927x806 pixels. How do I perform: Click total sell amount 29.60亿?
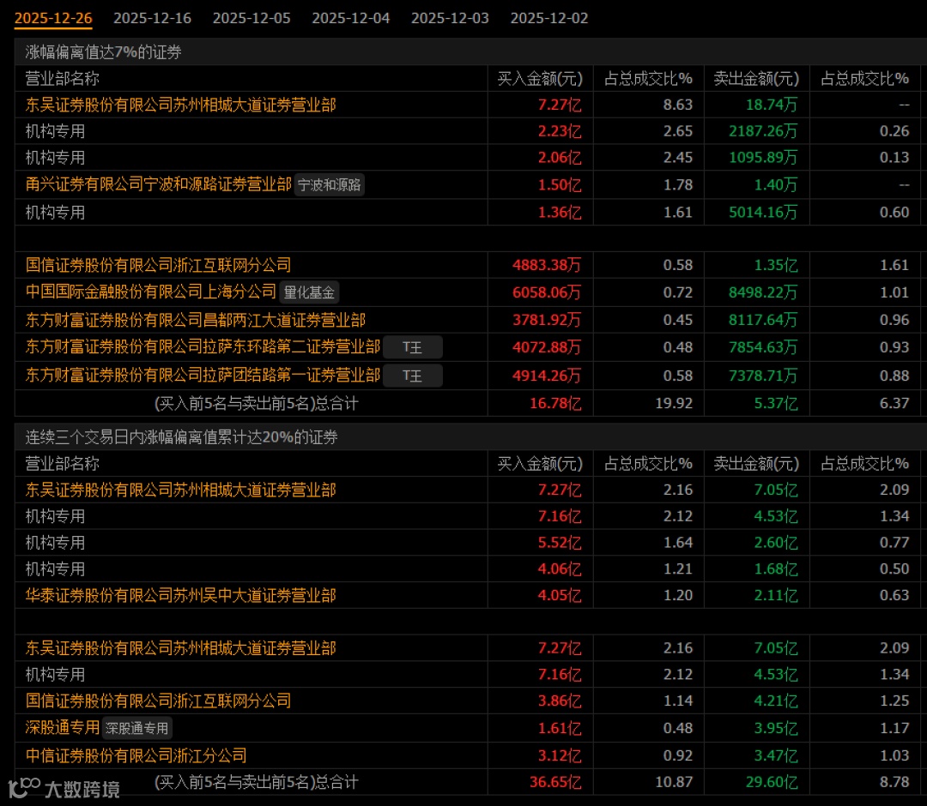(772, 782)
